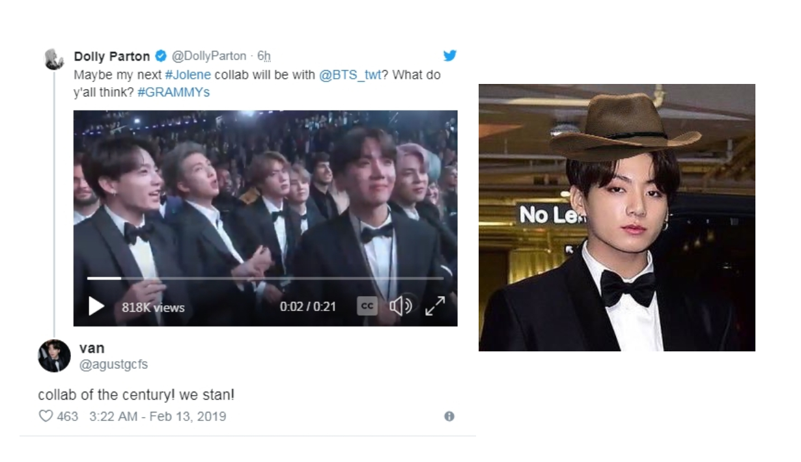This screenshot has height=462, width=801.
Task: Open the #Jolene hashtag link
Action: point(188,75)
